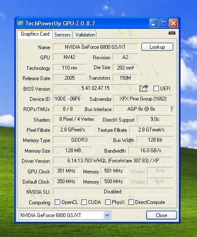Click the Default Clock field 350 MHz

pos(66,181)
